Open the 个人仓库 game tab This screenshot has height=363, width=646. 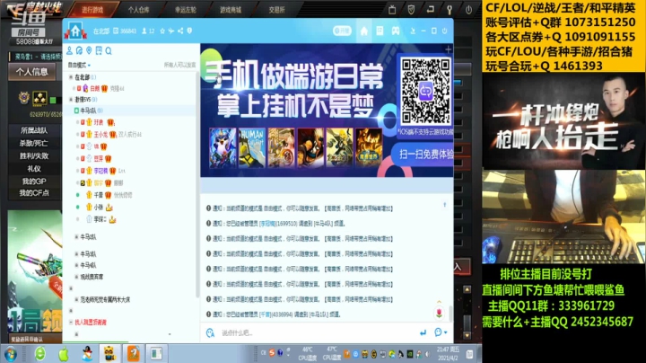(138, 10)
